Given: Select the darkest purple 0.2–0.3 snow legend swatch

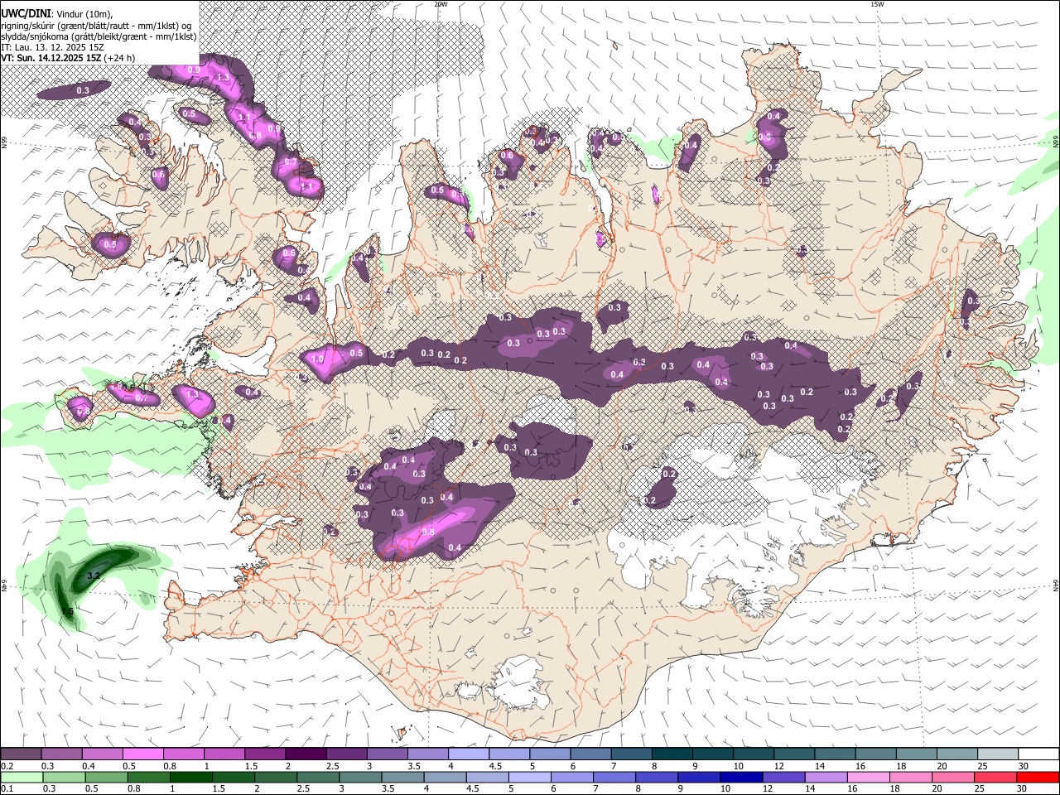Looking at the screenshot, I should 21,754.
